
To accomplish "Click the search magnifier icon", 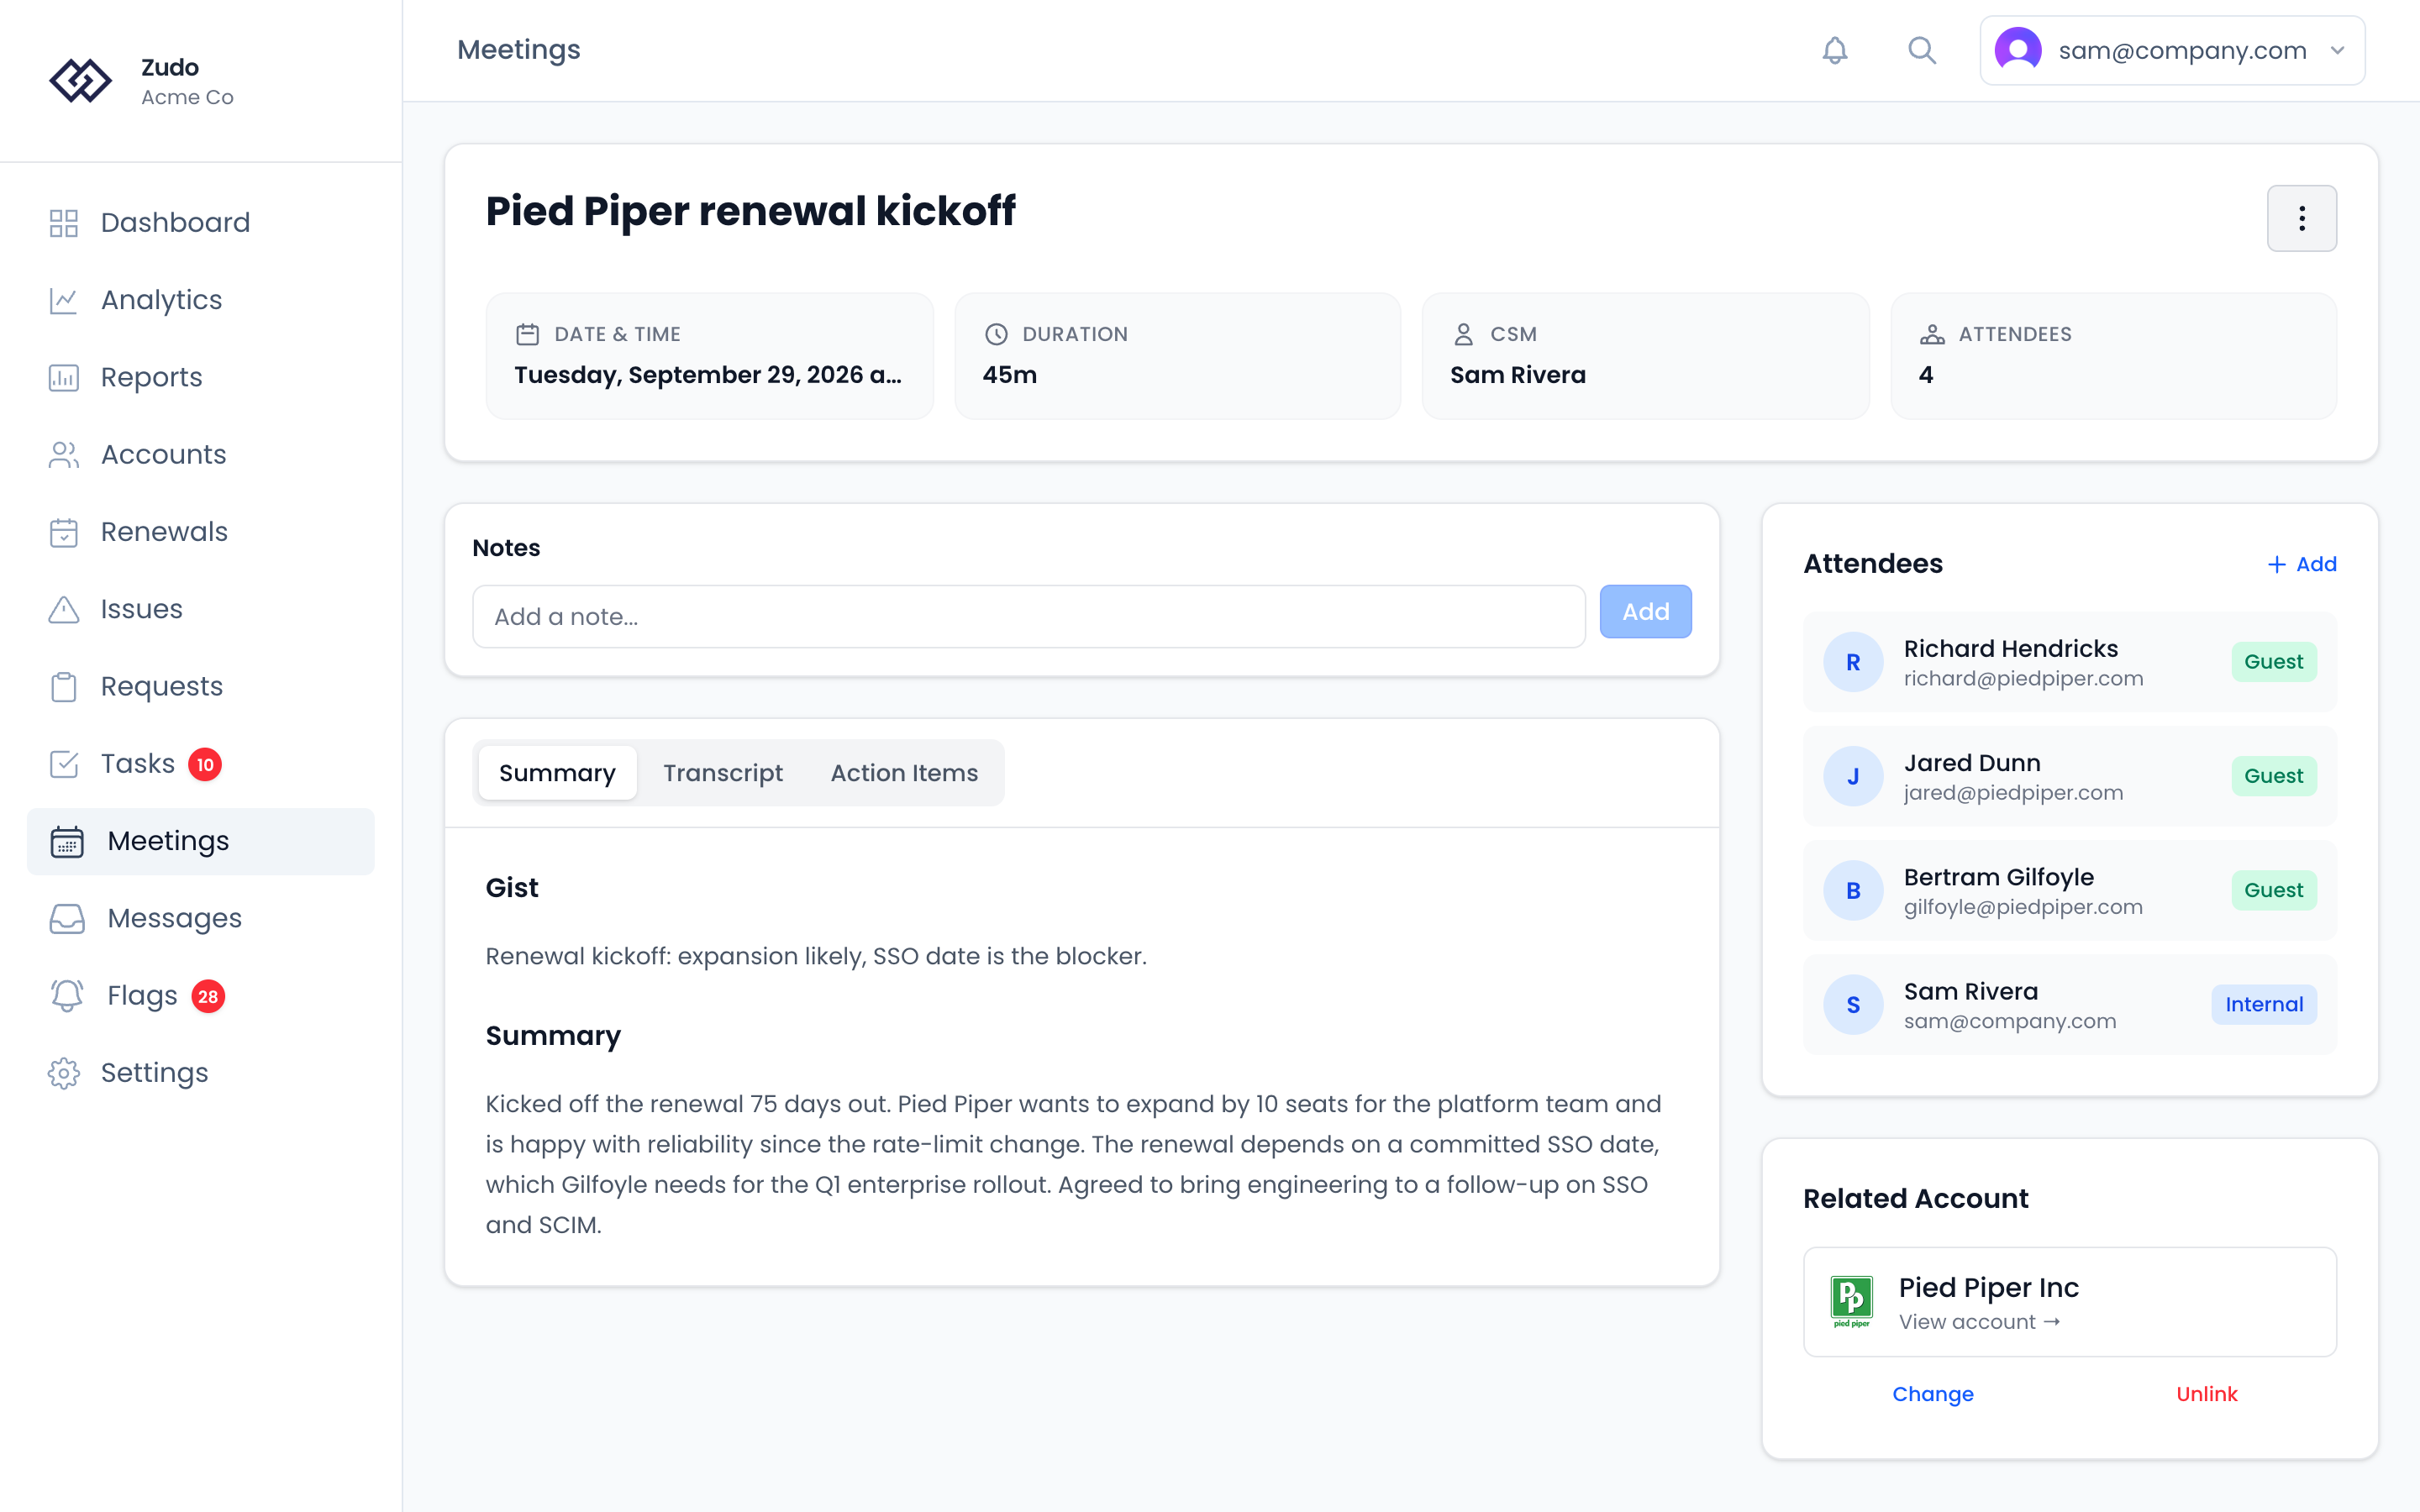I will tap(1921, 50).
